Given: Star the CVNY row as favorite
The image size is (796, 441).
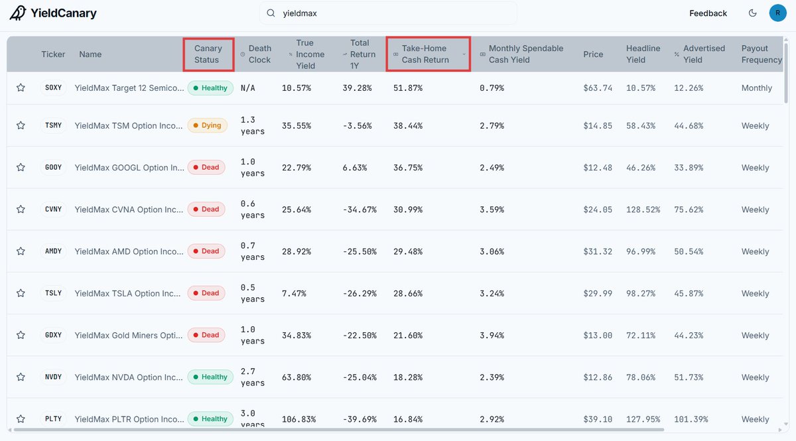Looking at the screenshot, I should tap(21, 209).
